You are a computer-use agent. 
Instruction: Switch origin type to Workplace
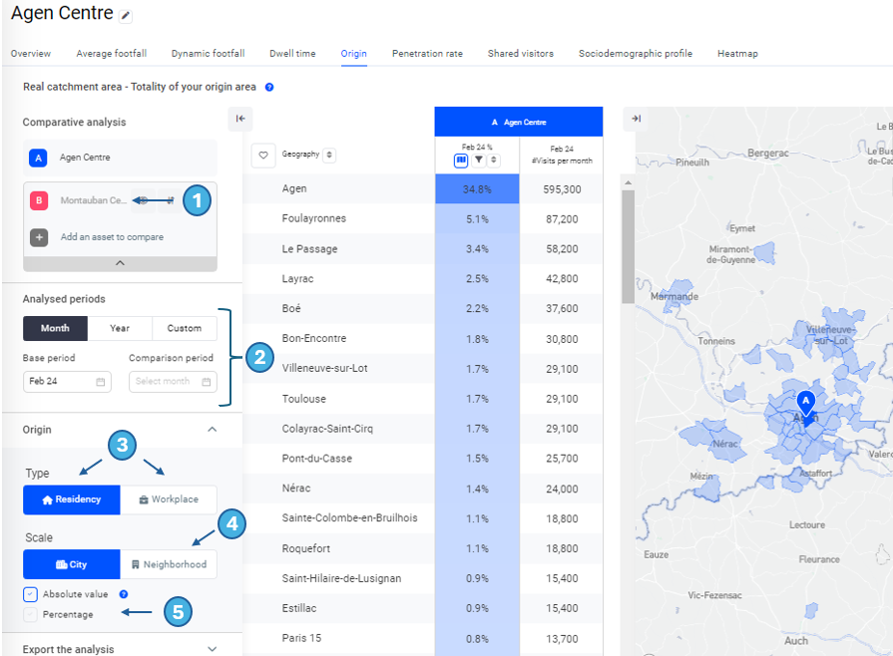(169, 499)
